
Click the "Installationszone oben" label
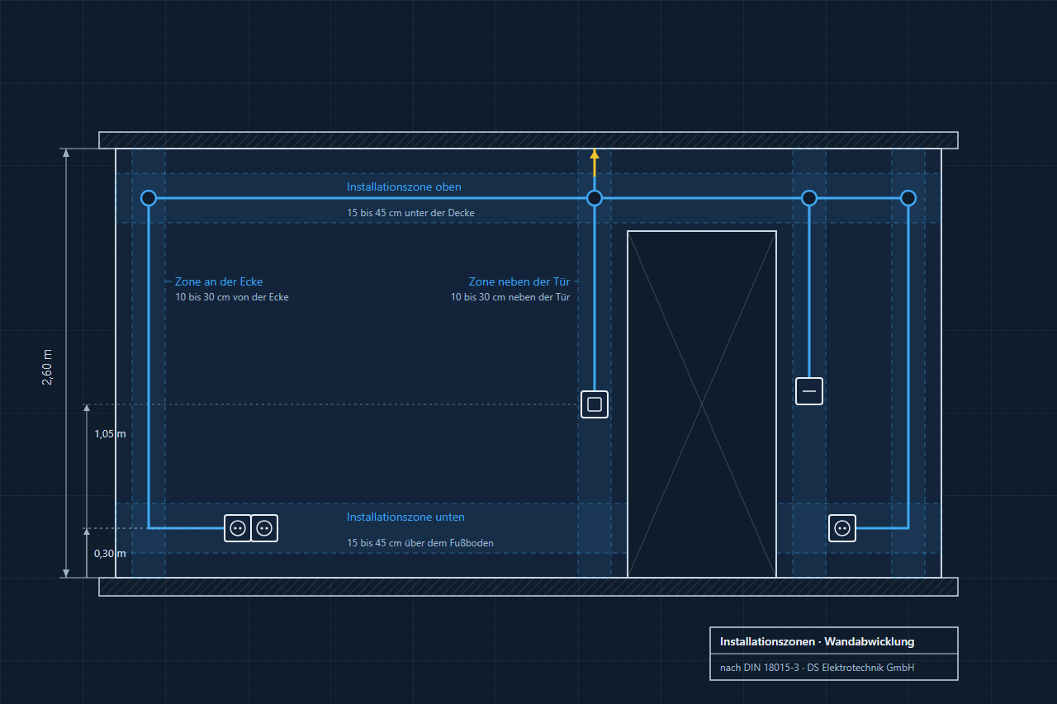pos(404,187)
